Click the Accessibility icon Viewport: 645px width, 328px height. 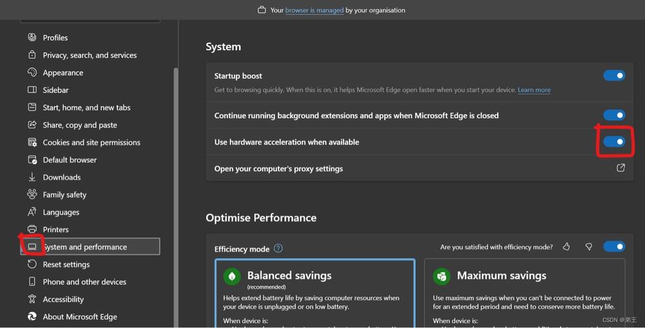coord(32,299)
